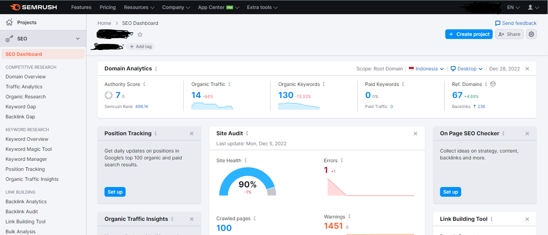The width and height of the screenshot is (548, 235).
Task: Show info for Organic Traffic Insights widget
Action: (x=172, y=219)
